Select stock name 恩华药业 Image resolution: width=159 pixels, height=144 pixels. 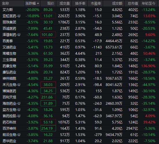tap(9, 141)
